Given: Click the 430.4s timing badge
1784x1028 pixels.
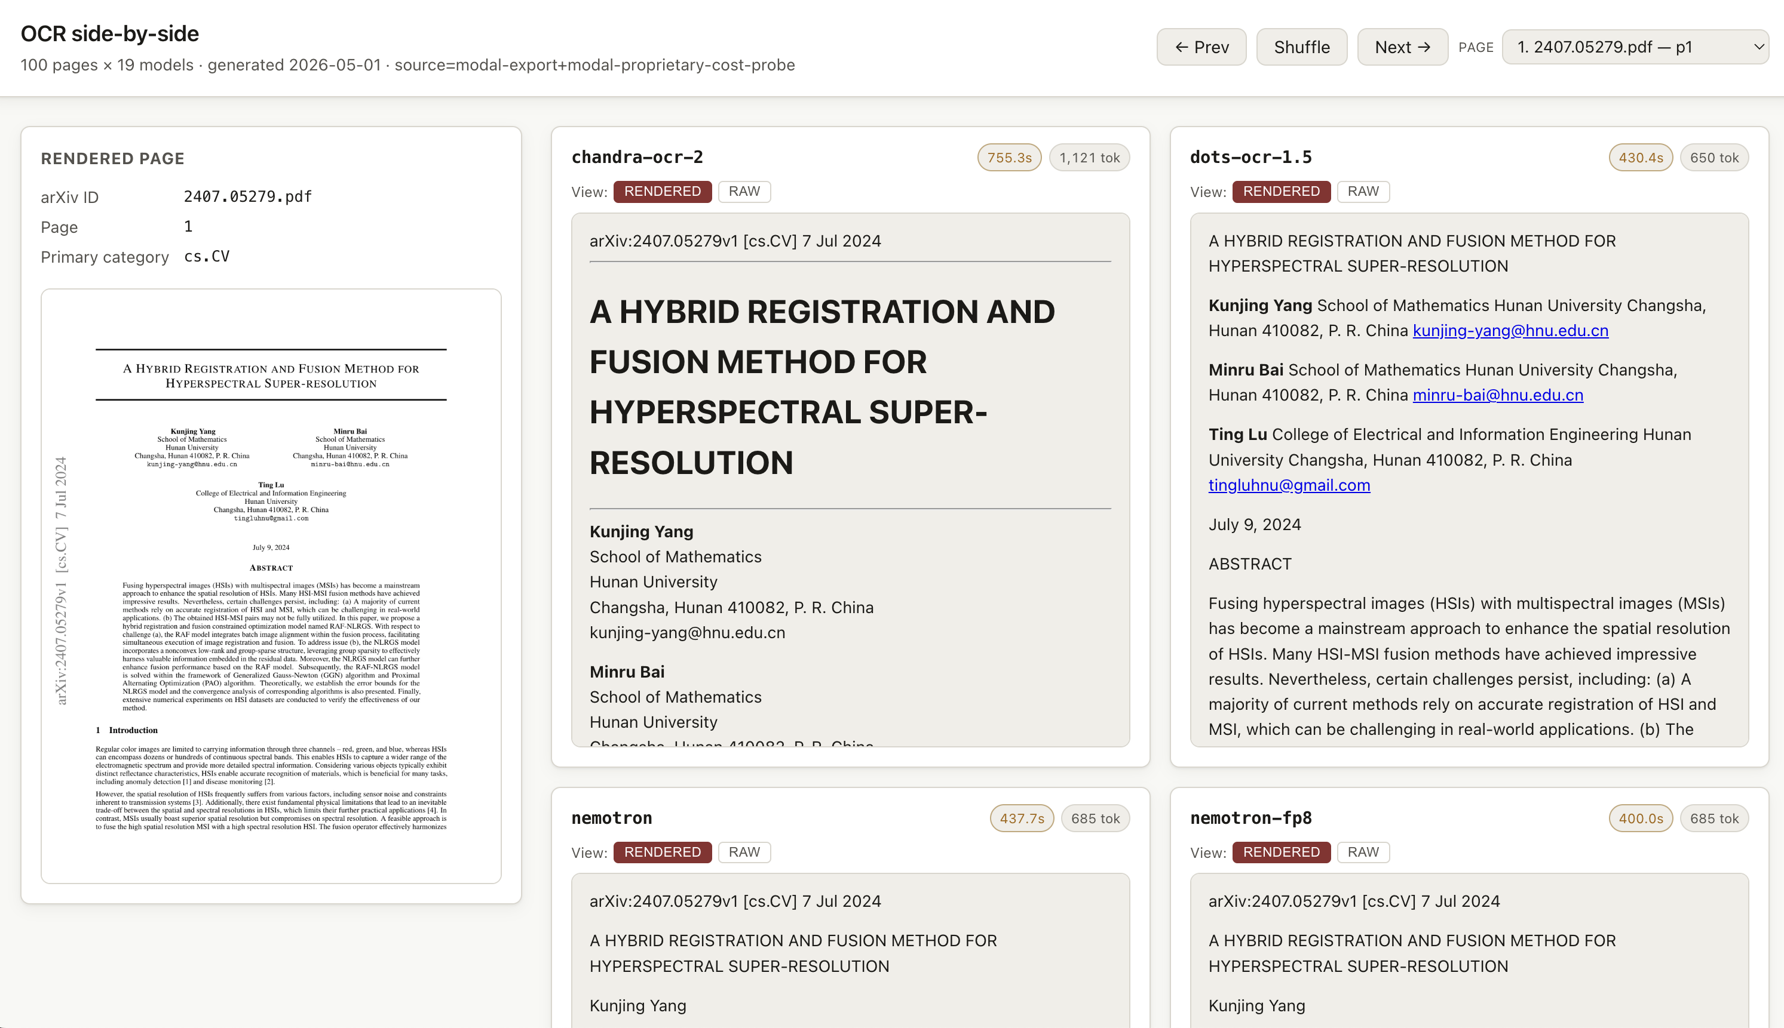Looking at the screenshot, I should pos(1641,158).
